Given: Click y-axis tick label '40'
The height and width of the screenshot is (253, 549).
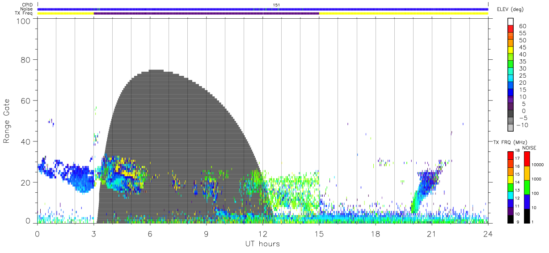Looking at the screenshot, I should coord(25,141).
